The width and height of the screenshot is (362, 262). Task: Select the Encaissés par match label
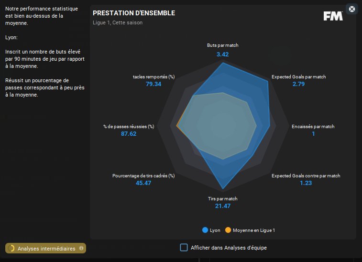click(x=313, y=127)
